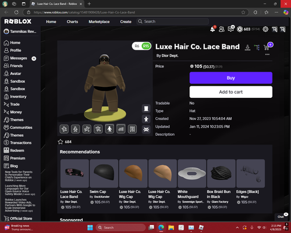Open the Breaking news taskbar widget
Viewport: 291px width, 233px height.
[19, 227]
